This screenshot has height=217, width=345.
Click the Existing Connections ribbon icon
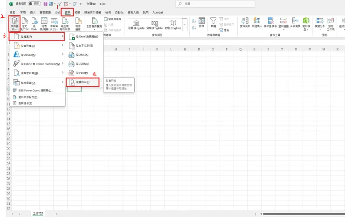pyautogui.click(x=78, y=24)
